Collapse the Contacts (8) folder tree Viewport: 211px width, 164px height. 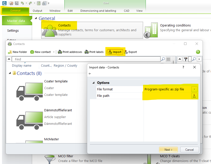coord(10,73)
